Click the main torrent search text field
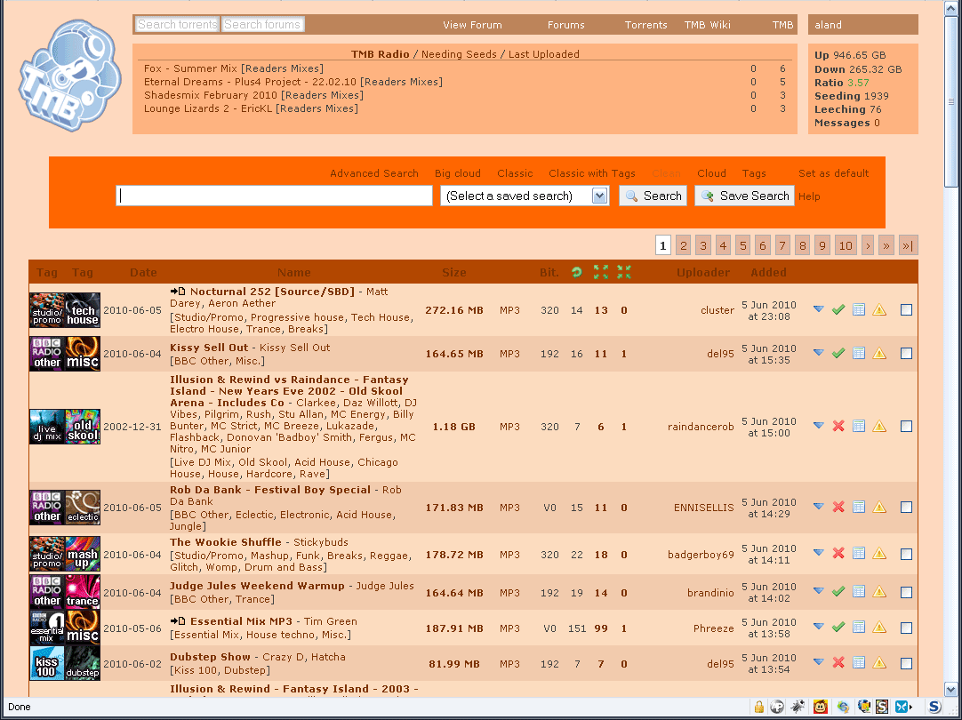Screen dimensions: 962x720 click(x=274, y=196)
